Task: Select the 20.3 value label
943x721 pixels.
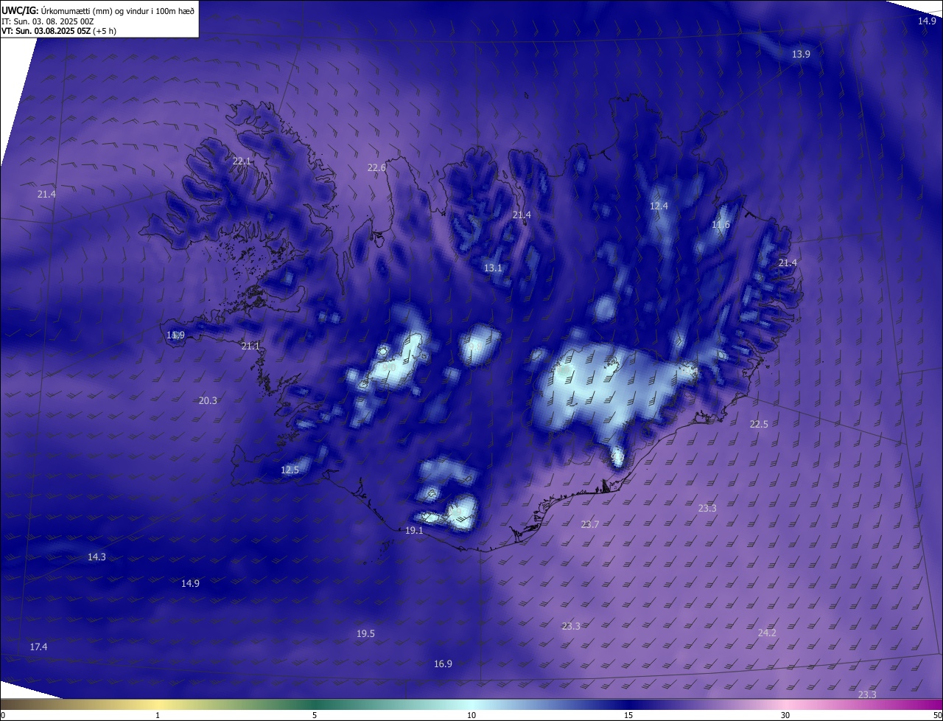Action: coord(208,401)
